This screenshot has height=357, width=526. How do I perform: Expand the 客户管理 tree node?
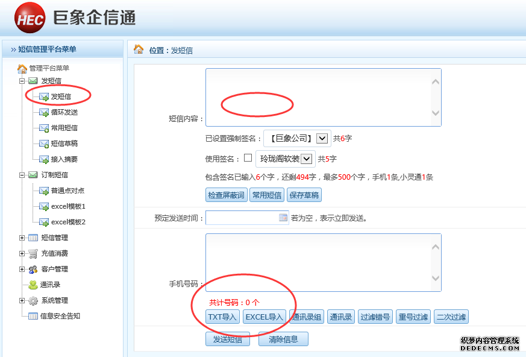[x=22, y=269]
